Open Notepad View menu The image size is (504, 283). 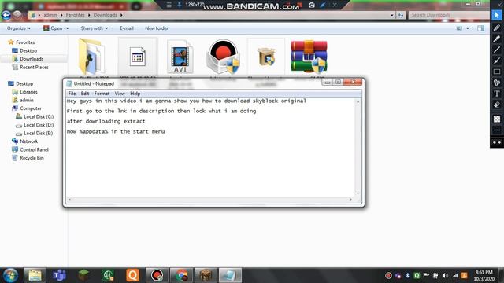[120, 94]
